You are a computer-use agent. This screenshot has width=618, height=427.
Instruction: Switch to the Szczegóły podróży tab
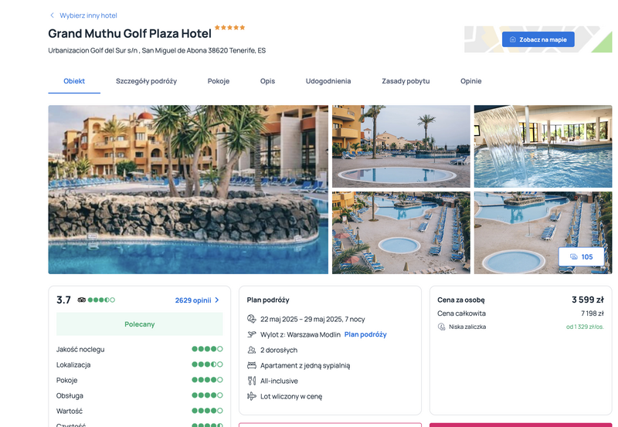[146, 81]
